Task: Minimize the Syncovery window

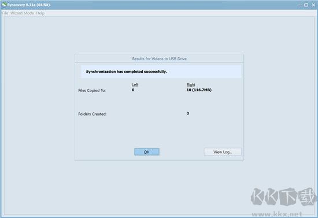Action: (299, 5)
